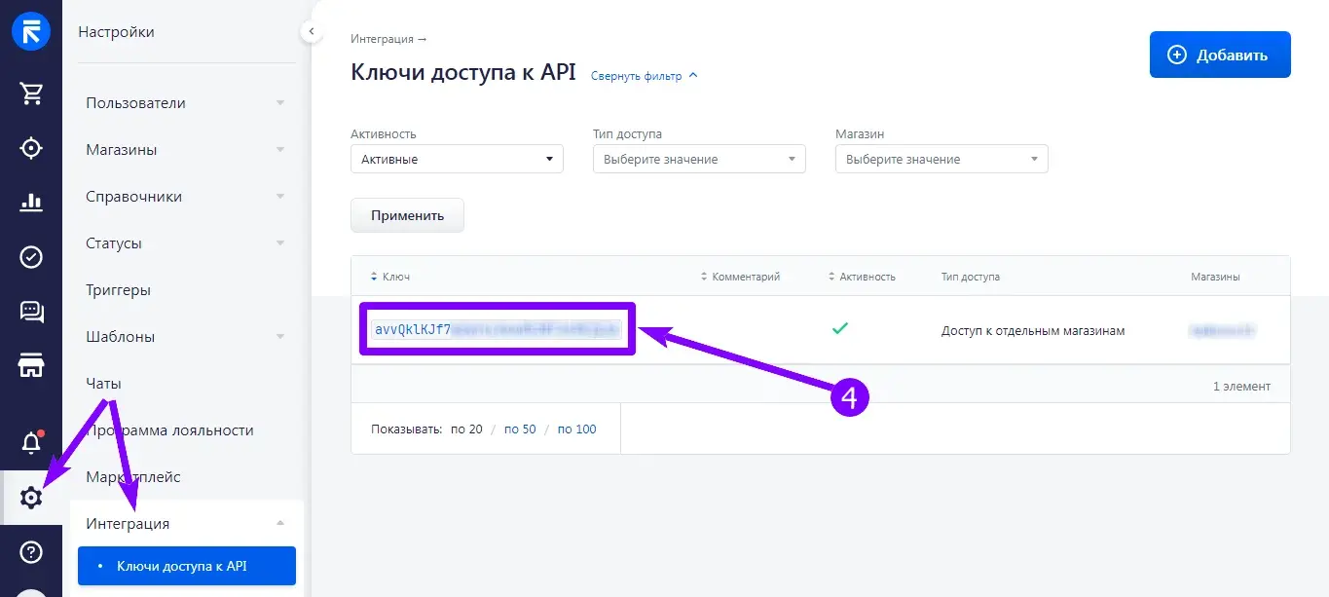Viewport: 1329px width, 597px height.
Task: Click the Добавить button
Action: pos(1220,55)
